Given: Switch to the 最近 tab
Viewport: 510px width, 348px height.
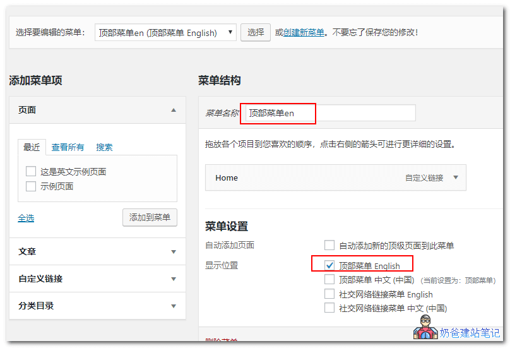Looking at the screenshot, I should pyautogui.click(x=32, y=147).
